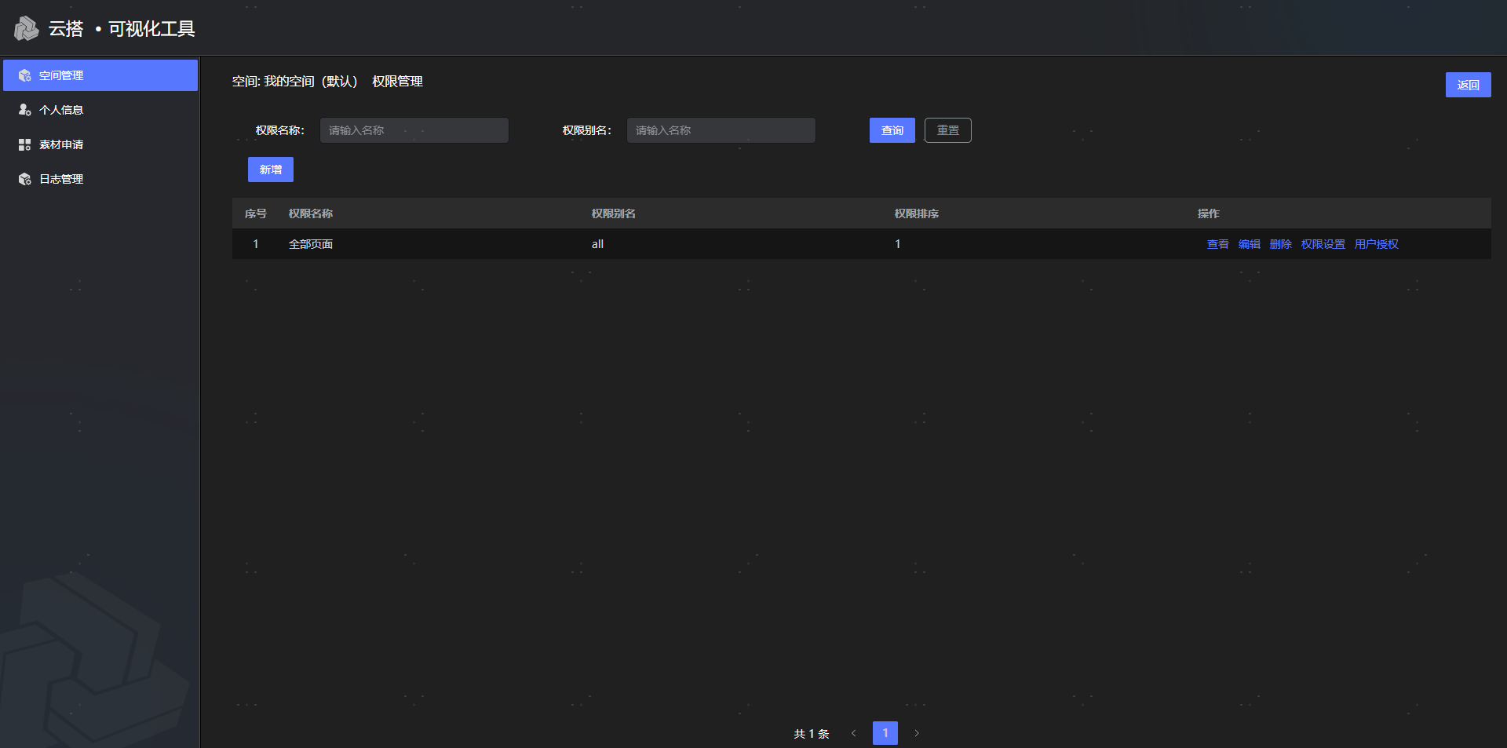Click 查看 link for 全部页面
1507x748 pixels.
click(x=1217, y=244)
